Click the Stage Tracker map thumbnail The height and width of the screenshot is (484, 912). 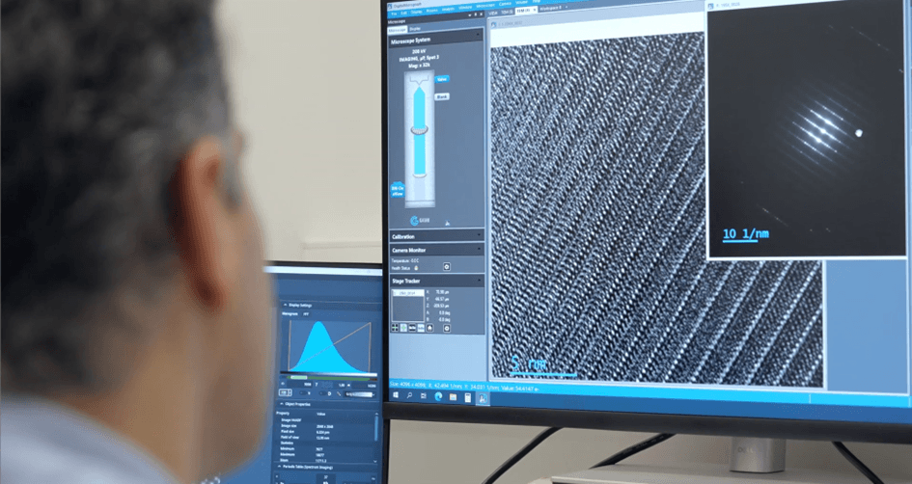pos(407,305)
